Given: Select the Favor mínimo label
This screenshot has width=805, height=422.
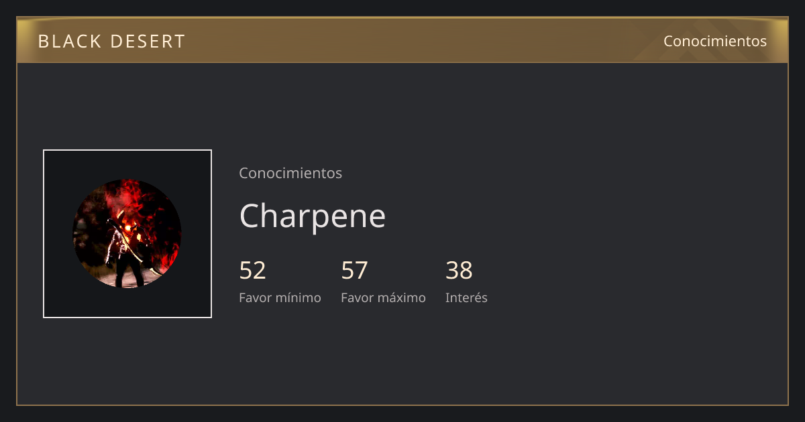Looking at the screenshot, I should click(x=280, y=297).
